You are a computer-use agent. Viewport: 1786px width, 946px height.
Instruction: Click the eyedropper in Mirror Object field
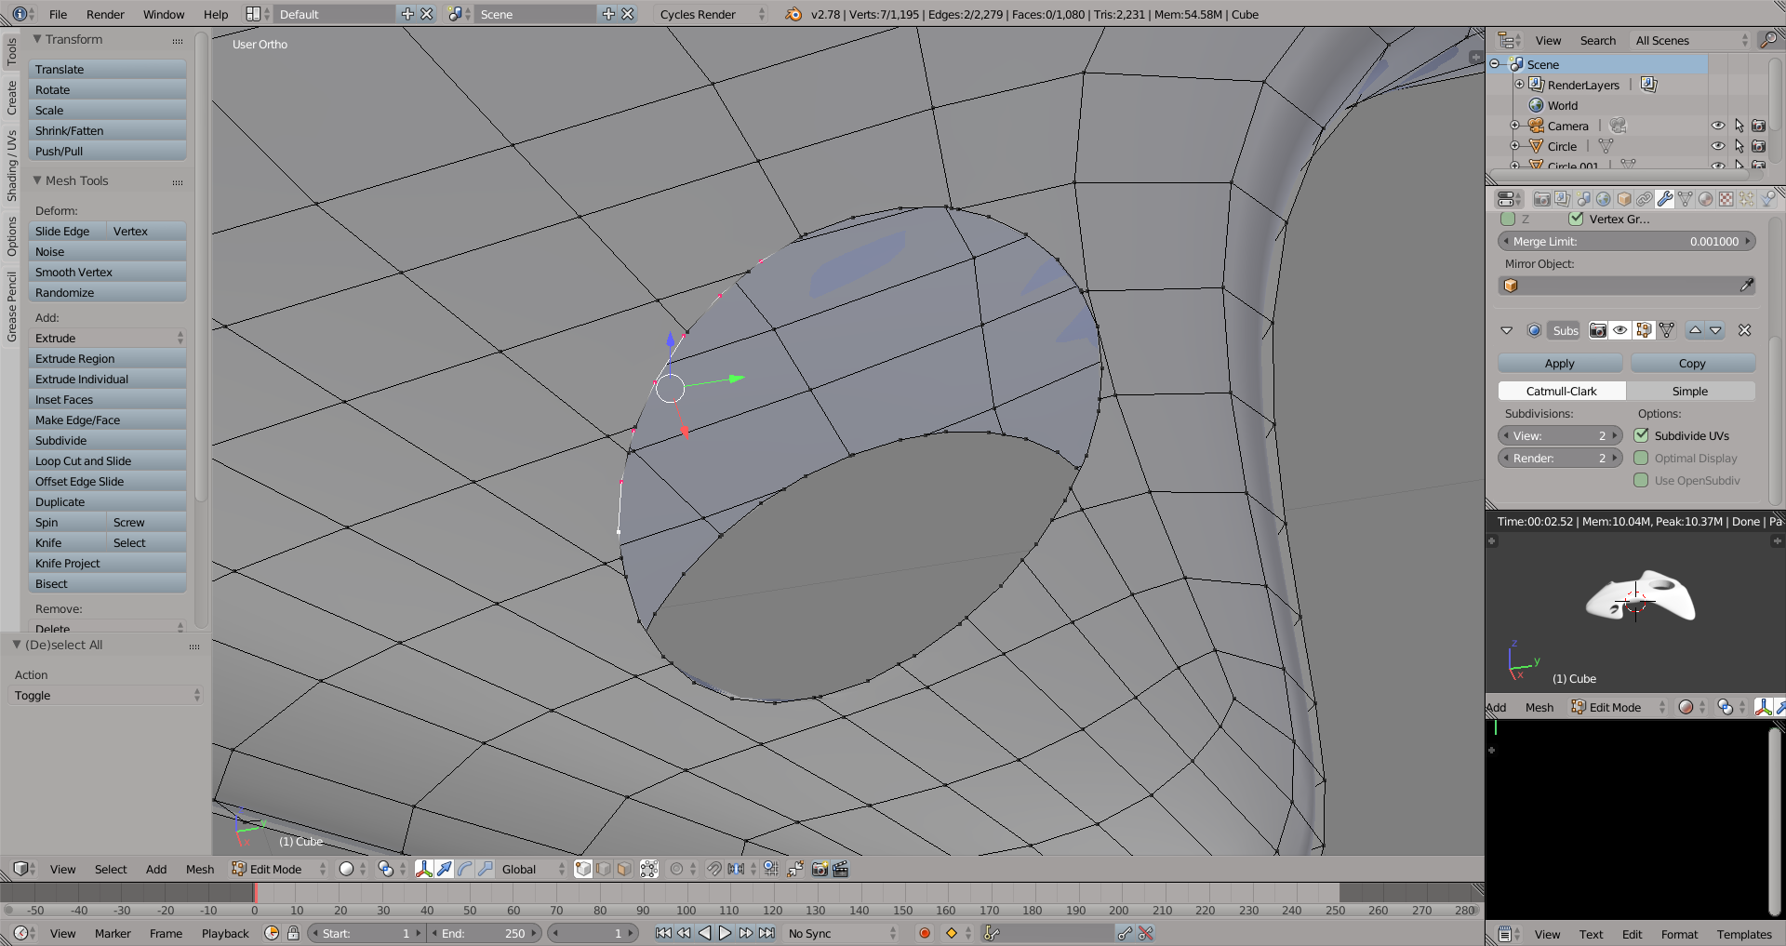click(1746, 286)
